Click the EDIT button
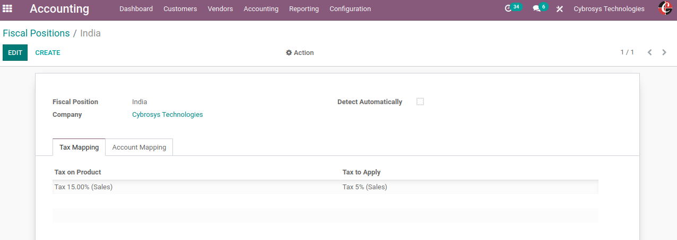This screenshot has width=677, height=240. [15, 53]
